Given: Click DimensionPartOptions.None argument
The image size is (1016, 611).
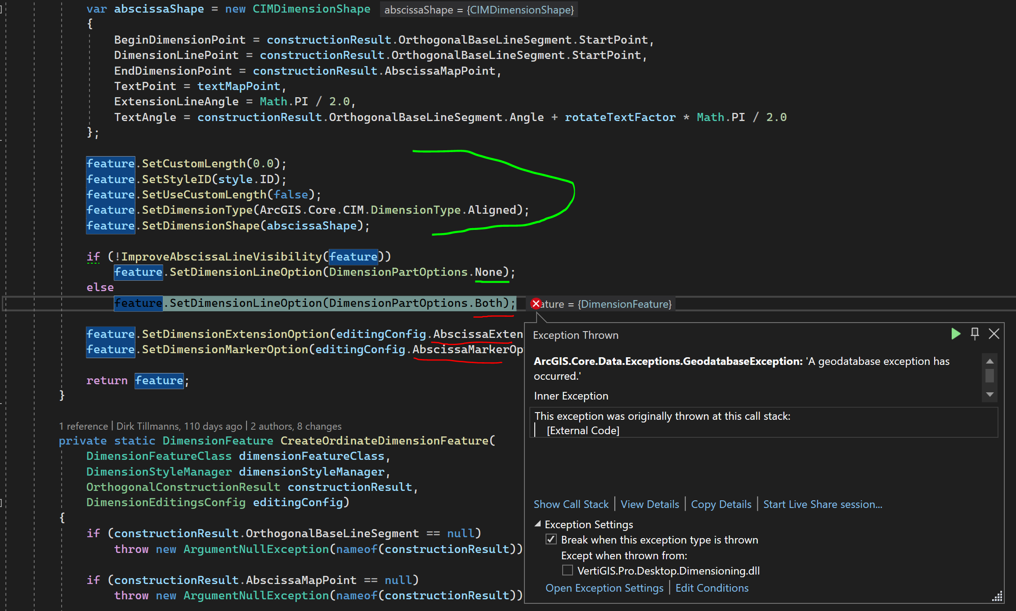Looking at the screenshot, I should pos(416,272).
